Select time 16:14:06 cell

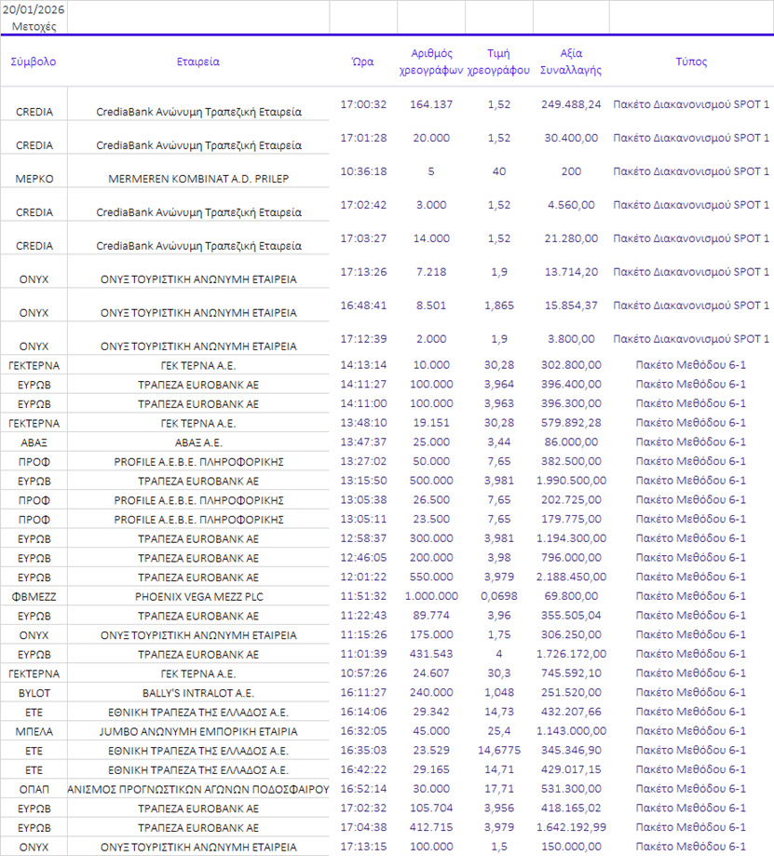pos(363,712)
